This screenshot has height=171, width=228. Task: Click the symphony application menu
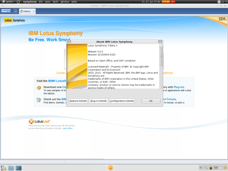(x=30, y=2)
